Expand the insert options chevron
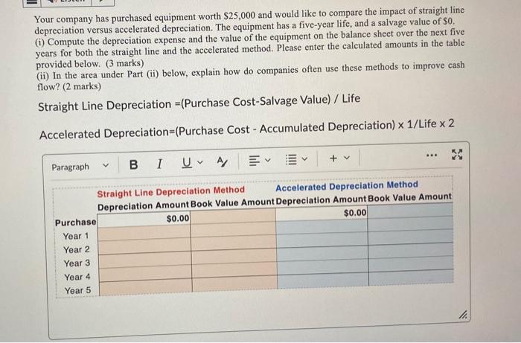Screen dimensions: 521x343 pos(347,158)
